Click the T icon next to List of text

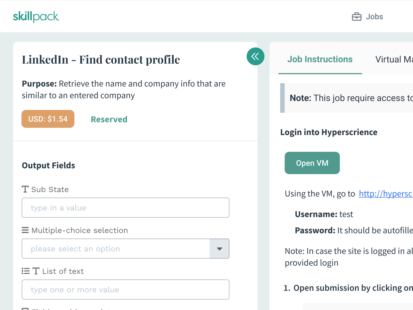pyautogui.click(x=36, y=271)
